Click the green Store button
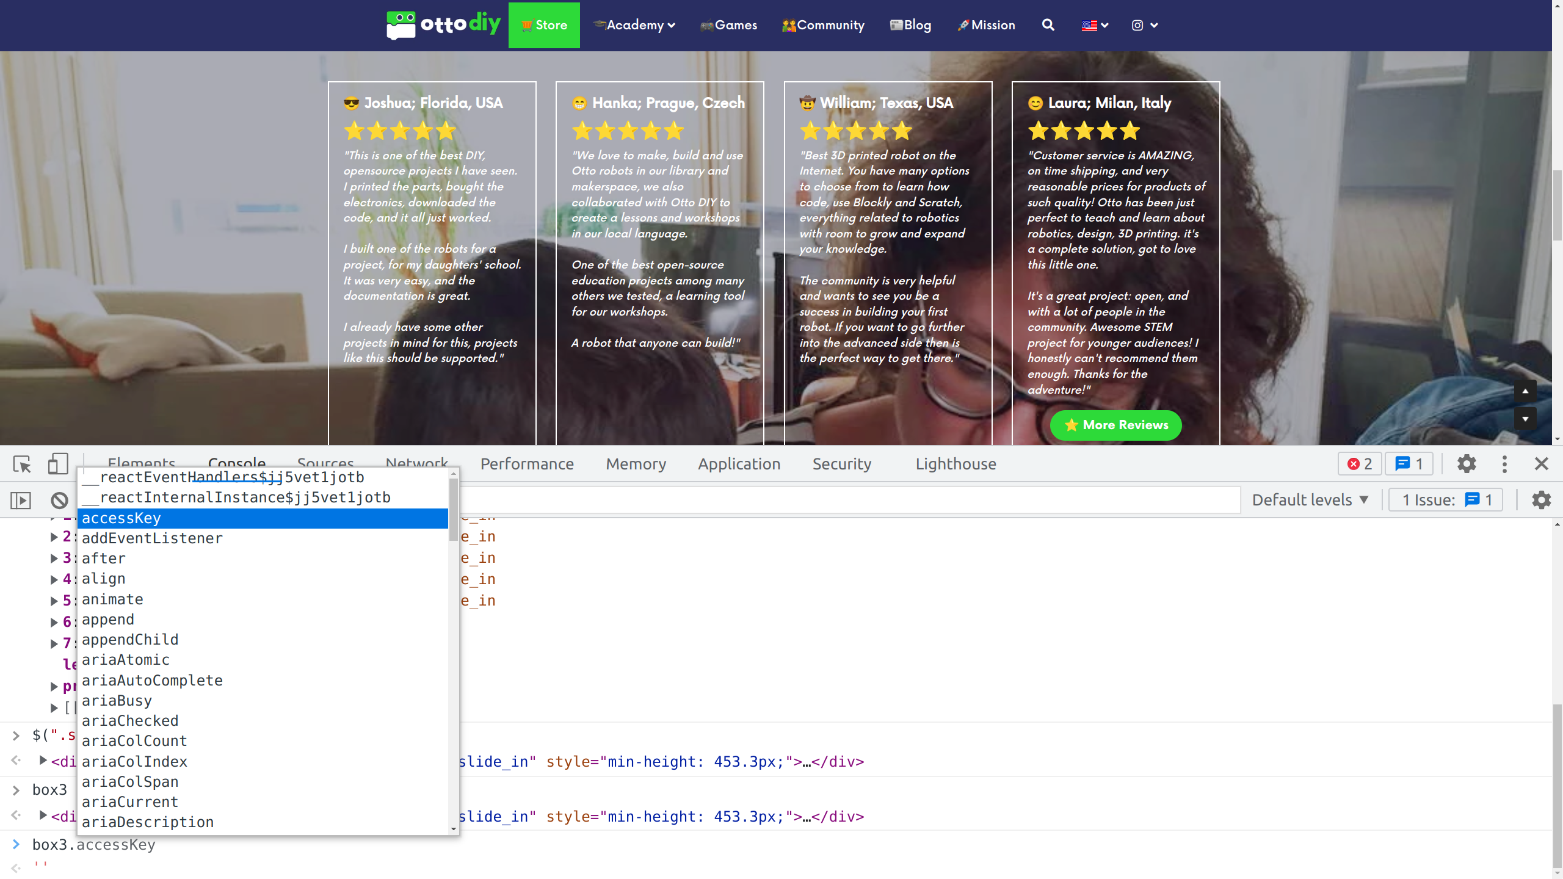1563x879 pixels. pos(544,25)
